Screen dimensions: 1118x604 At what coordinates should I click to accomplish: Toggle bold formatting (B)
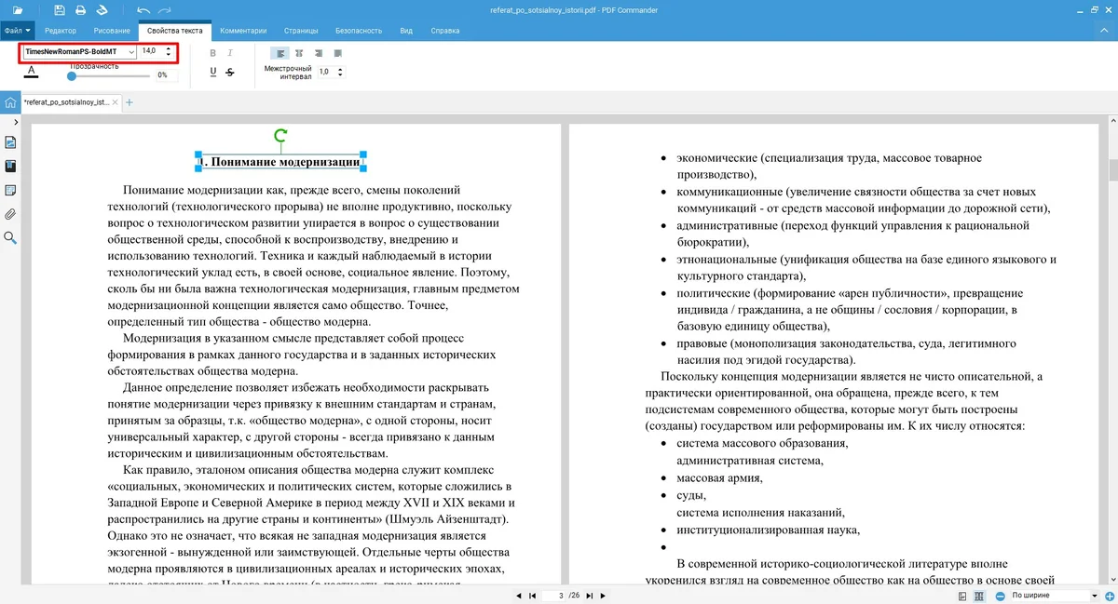[213, 53]
